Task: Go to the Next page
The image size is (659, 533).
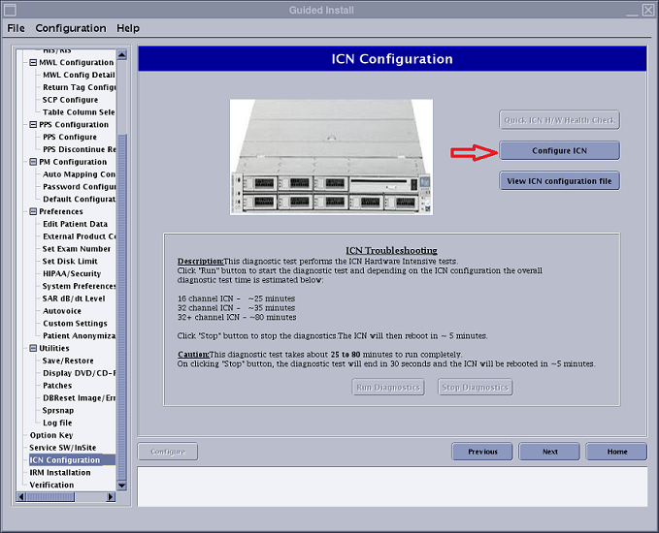Action: tap(549, 452)
